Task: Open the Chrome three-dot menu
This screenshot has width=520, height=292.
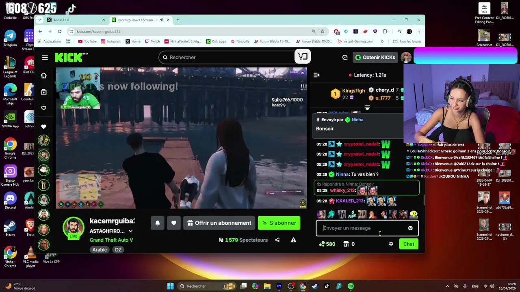Action: pos(419,31)
